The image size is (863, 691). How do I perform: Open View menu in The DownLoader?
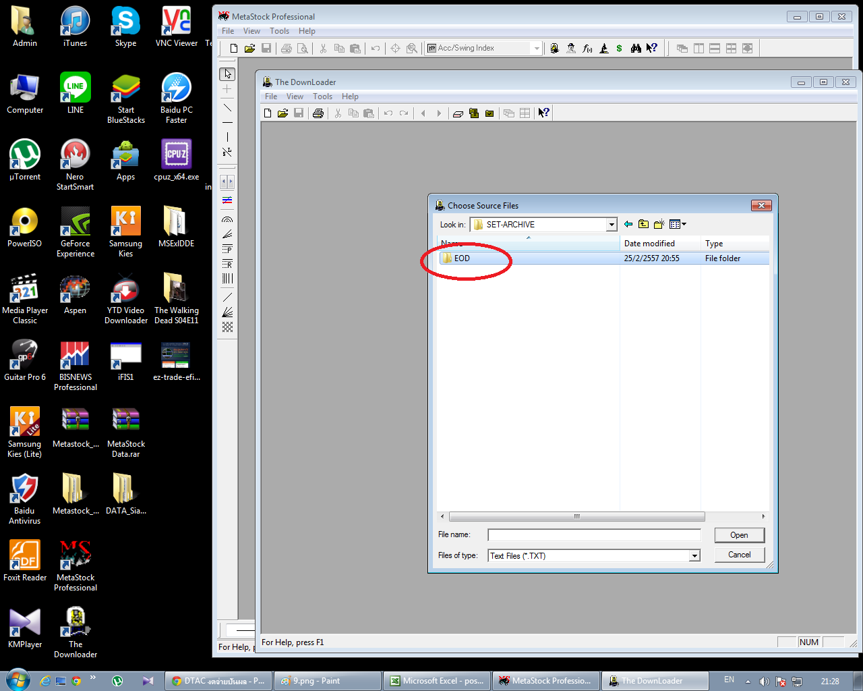click(x=295, y=96)
